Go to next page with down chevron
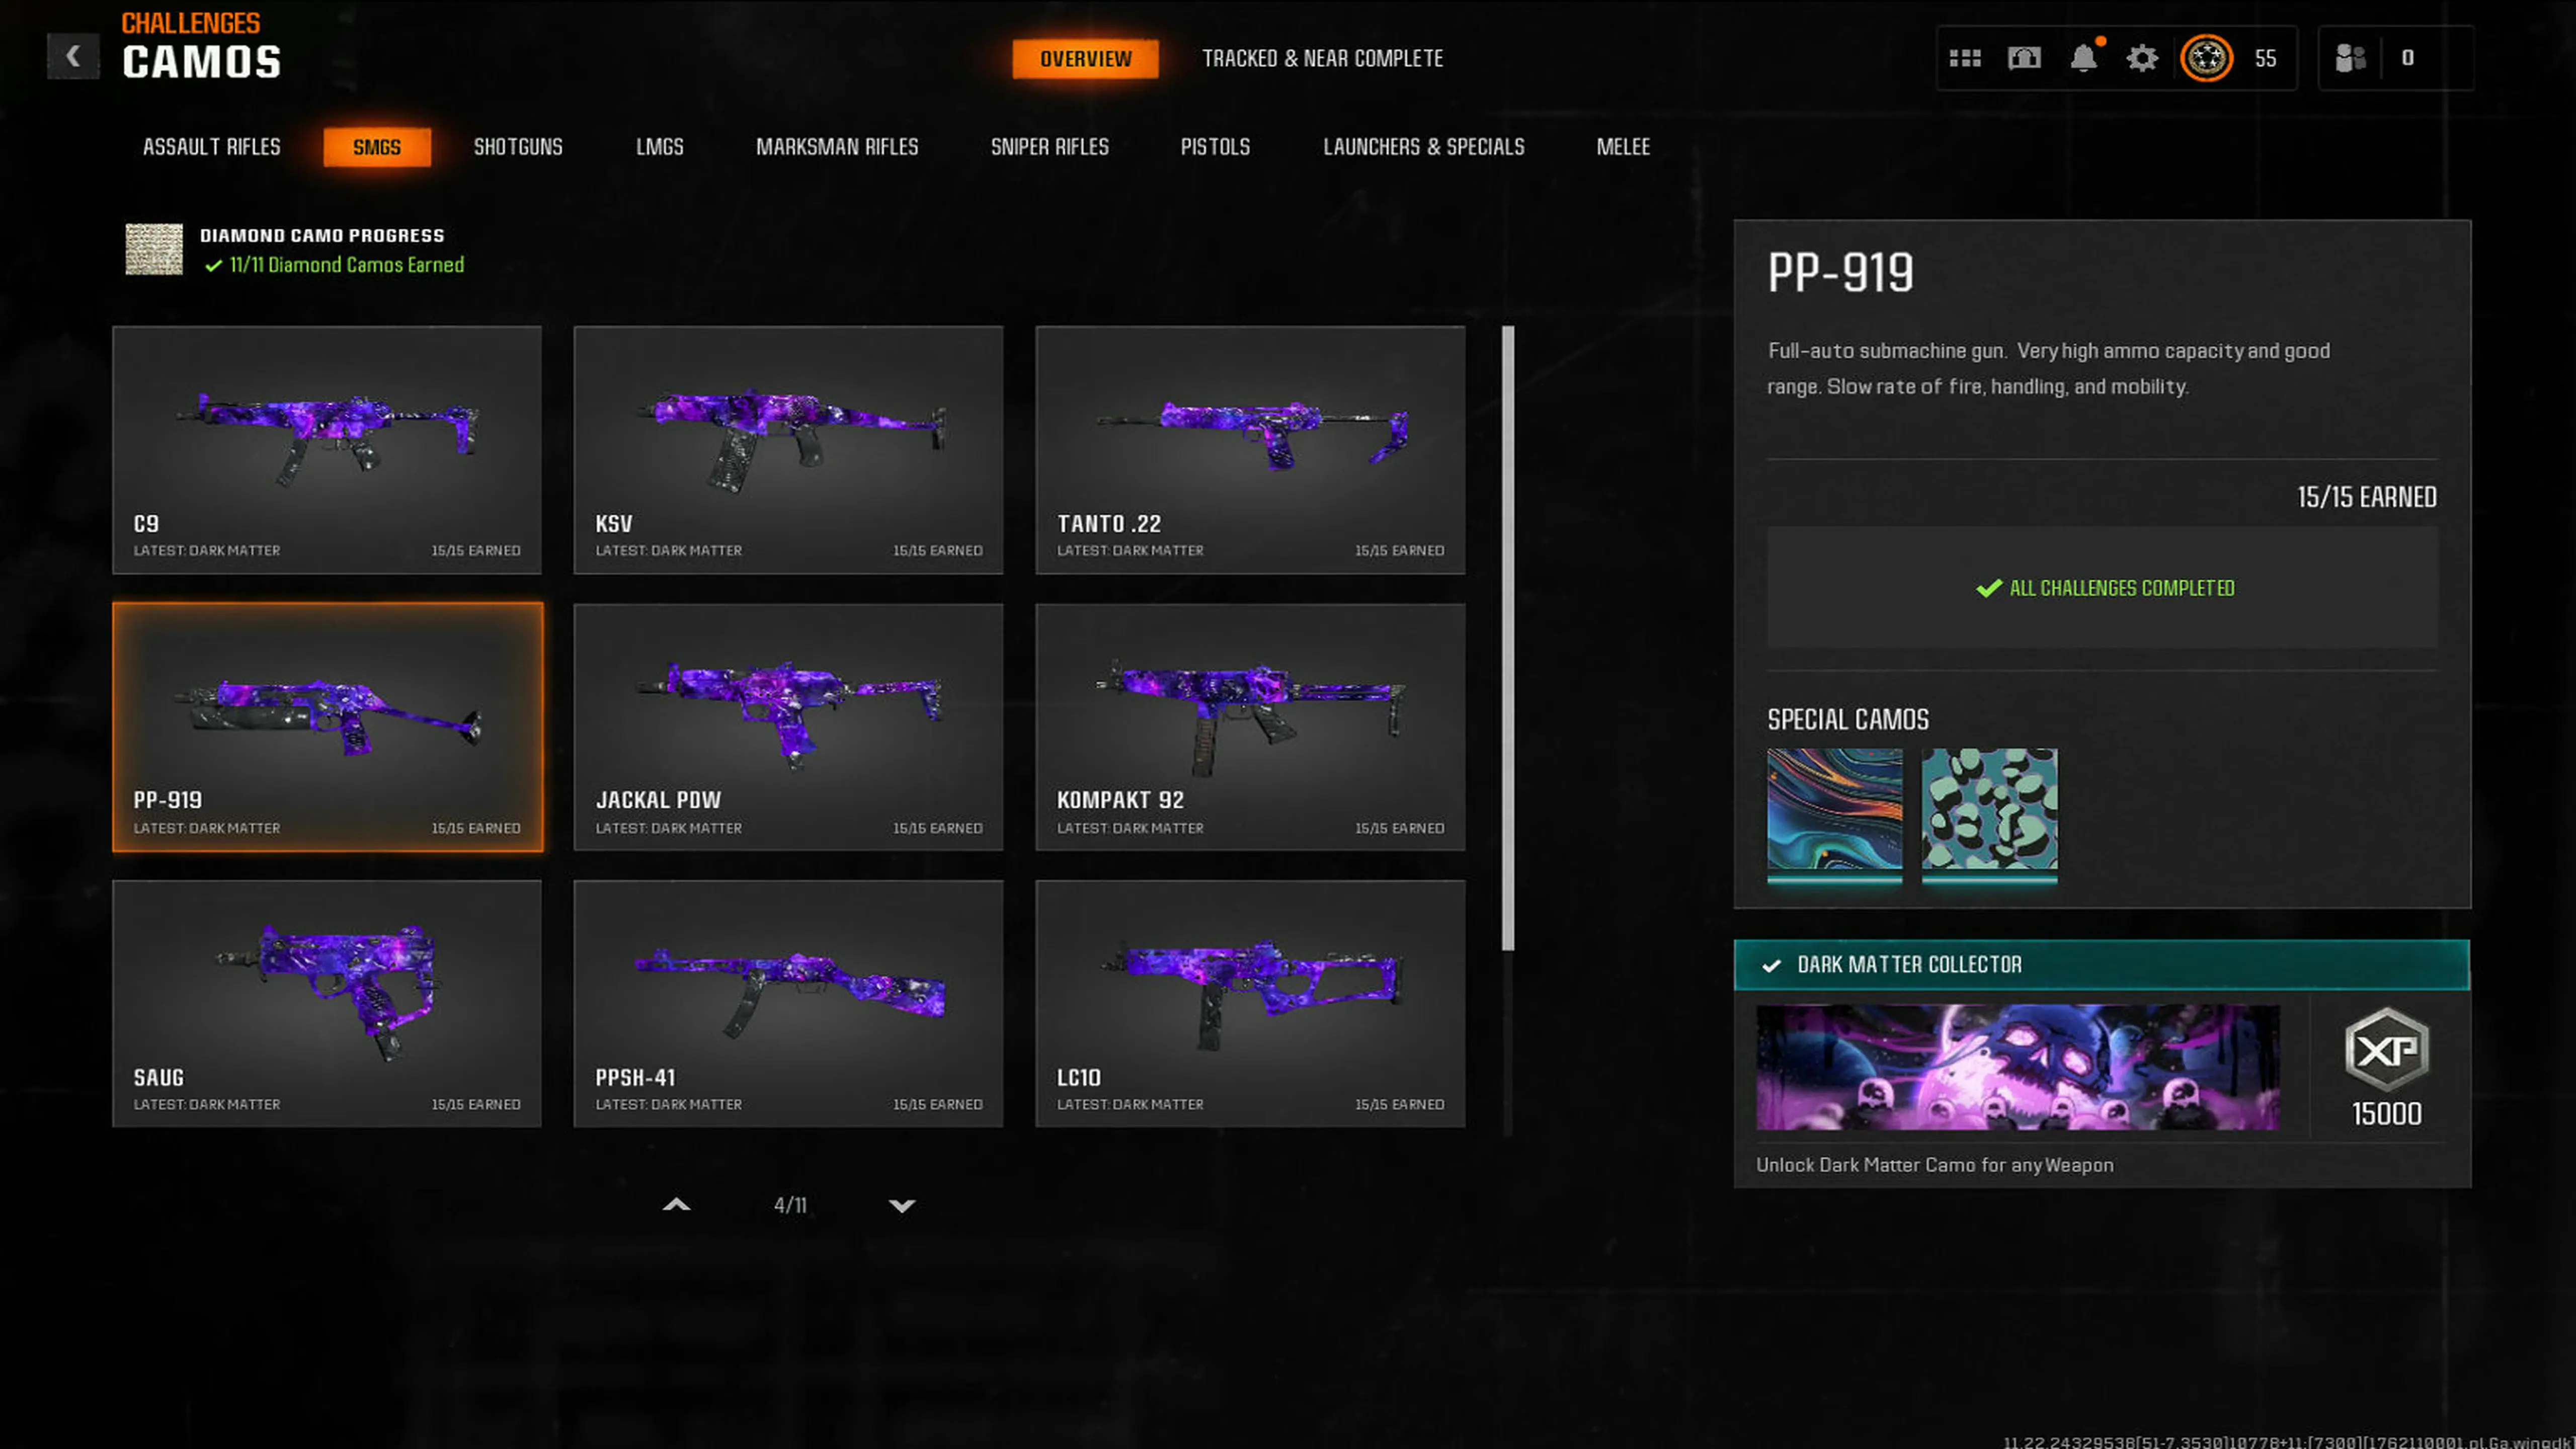 click(902, 1205)
